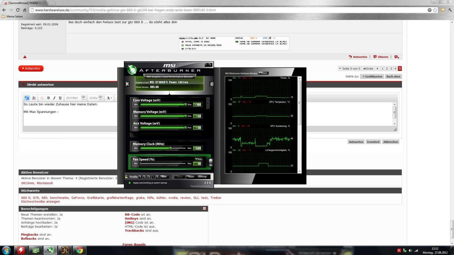The height and width of the screenshot is (255, 454).
Task: Open Afterburner info with the i icon
Action: 211,84
